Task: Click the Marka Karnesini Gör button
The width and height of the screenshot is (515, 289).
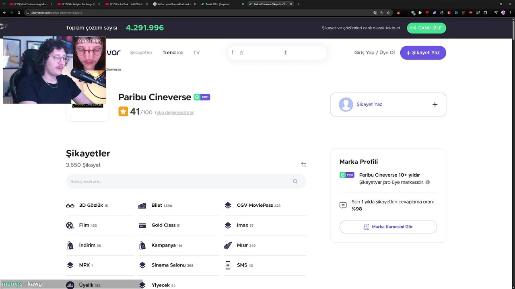Action: pyautogui.click(x=388, y=227)
